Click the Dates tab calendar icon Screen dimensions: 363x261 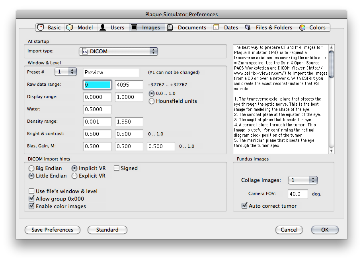[x=216, y=27]
